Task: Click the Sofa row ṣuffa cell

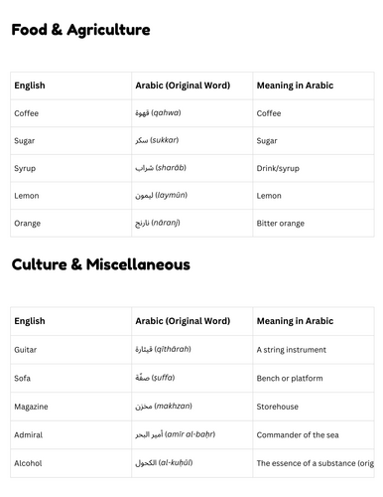Action: 192,379
